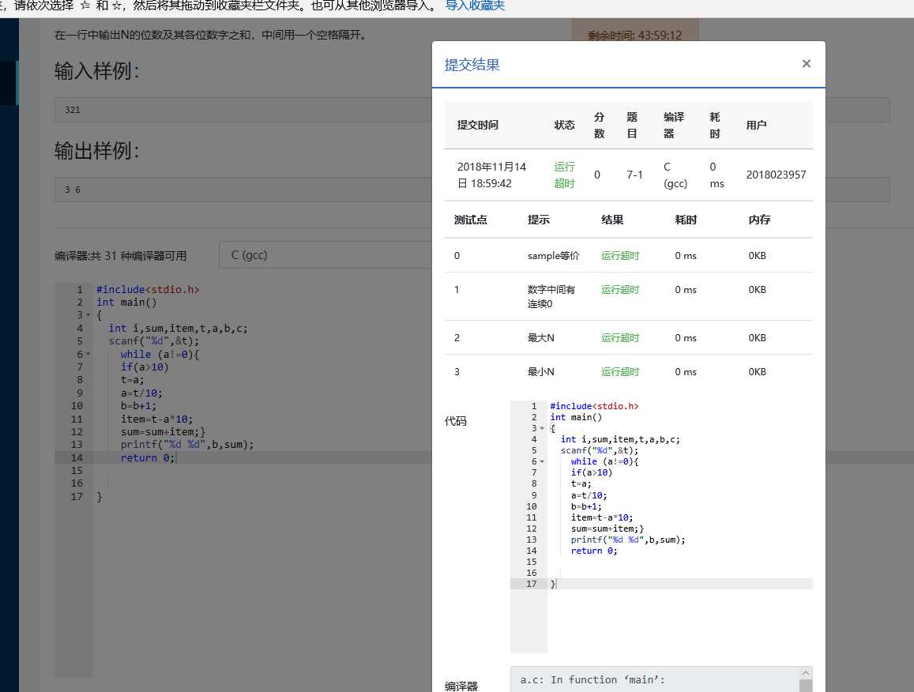Click compiler output text a.c: In function 'main':
The image size is (914, 692).
click(x=592, y=680)
